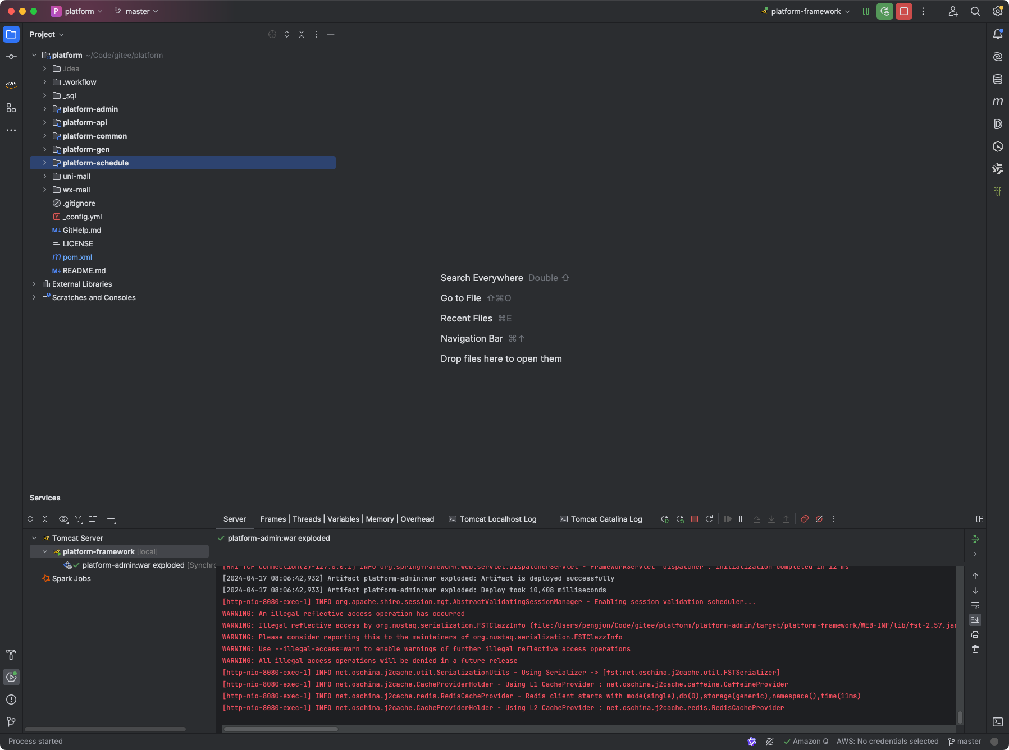The image size is (1009, 750).
Task: Switch to the Server tab
Action: (x=235, y=519)
